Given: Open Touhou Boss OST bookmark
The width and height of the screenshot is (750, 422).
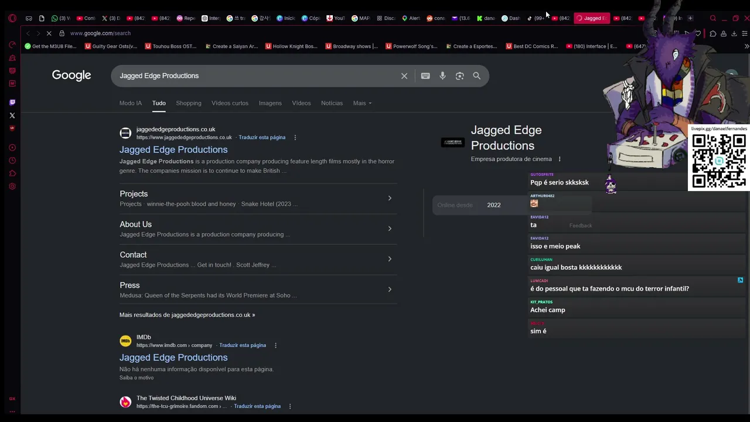Looking at the screenshot, I should click(x=171, y=46).
